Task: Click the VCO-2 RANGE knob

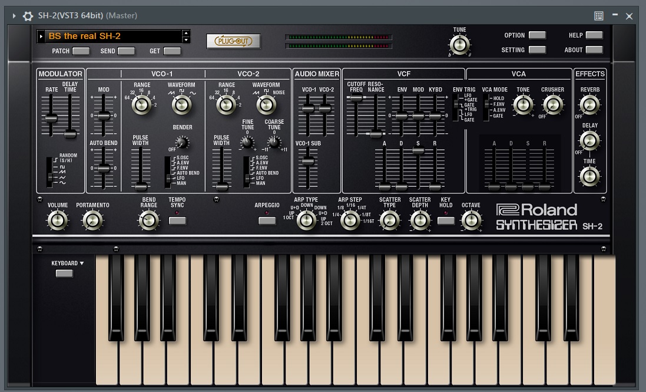Action: click(x=226, y=105)
